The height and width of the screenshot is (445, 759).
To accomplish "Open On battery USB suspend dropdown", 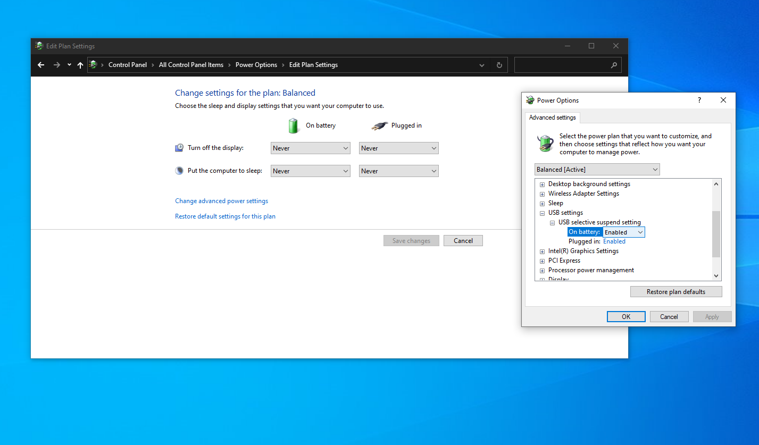I will tap(624, 232).
